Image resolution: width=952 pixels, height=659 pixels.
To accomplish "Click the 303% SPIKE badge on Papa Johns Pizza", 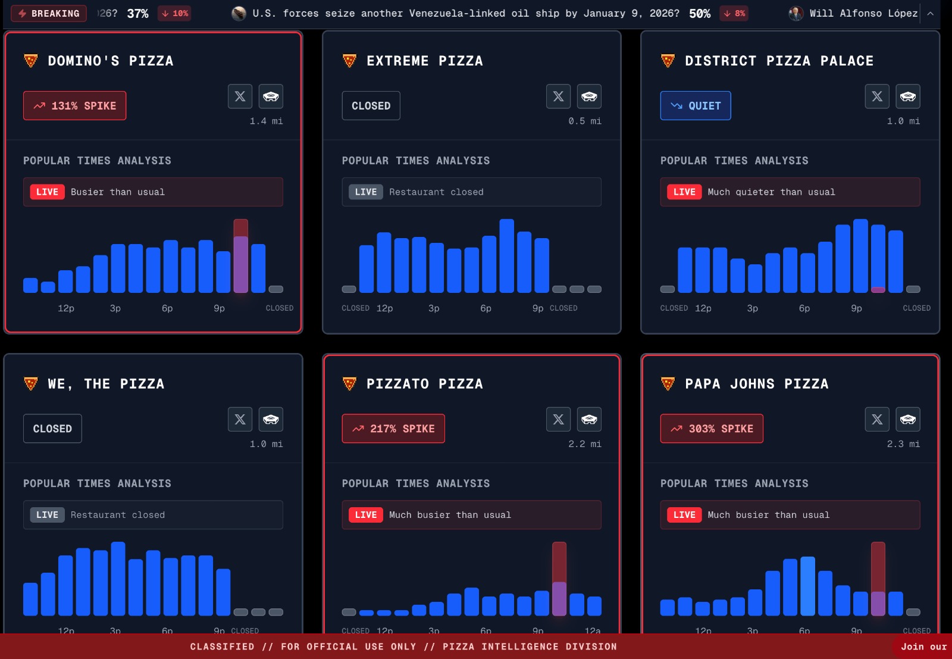I will tap(712, 429).
